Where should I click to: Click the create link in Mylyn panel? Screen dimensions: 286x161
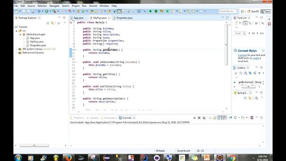click(256, 58)
